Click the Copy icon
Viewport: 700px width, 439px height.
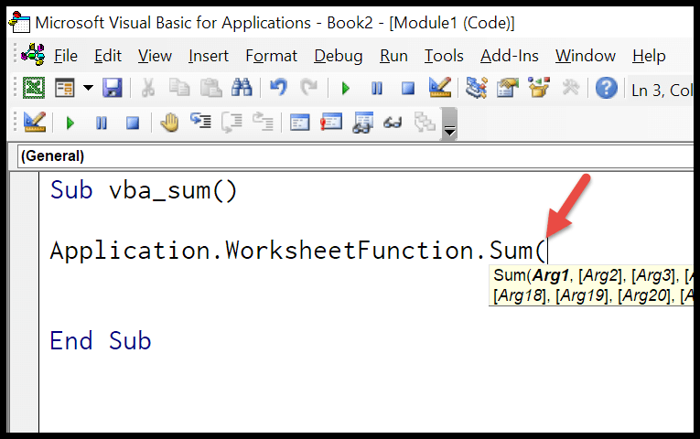click(x=179, y=88)
